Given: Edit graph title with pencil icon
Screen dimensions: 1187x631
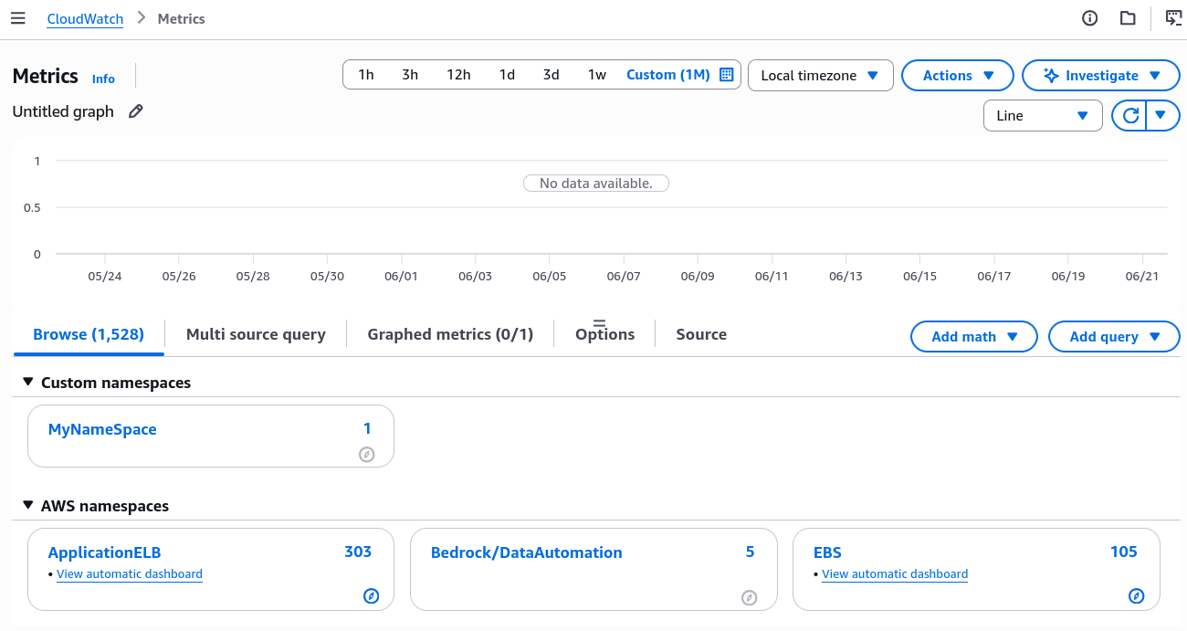Looking at the screenshot, I should [x=136, y=111].
